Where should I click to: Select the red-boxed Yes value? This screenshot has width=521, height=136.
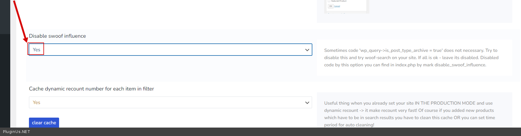click(x=36, y=50)
